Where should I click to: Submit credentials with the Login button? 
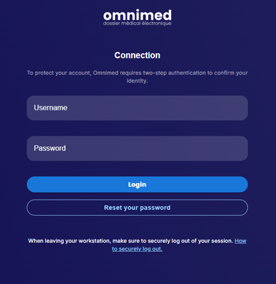click(x=137, y=185)
